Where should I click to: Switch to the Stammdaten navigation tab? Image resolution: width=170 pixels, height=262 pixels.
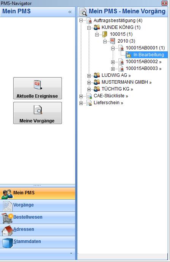tap(38, 242)
